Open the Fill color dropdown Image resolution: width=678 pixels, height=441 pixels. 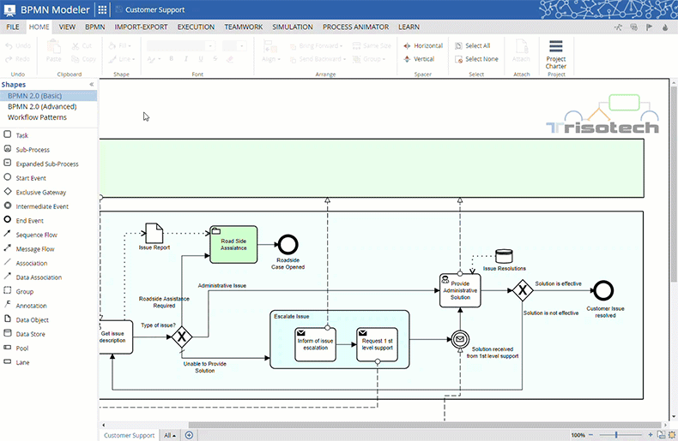click(120, 45)
